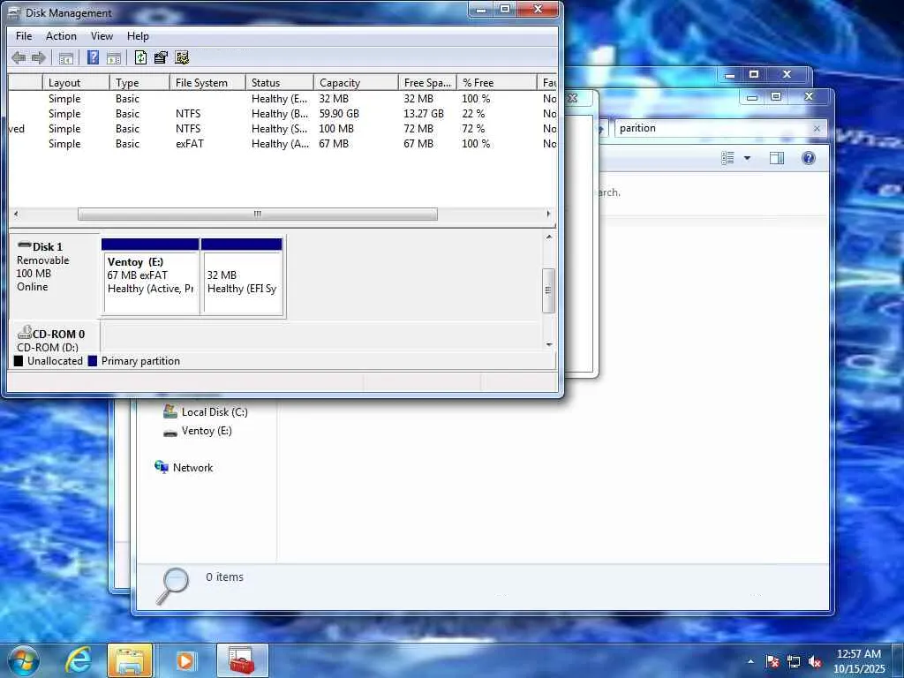Screen dimensions: 904x678
Task: Show hidden tray icons arrow
Action: coord(750,661)
